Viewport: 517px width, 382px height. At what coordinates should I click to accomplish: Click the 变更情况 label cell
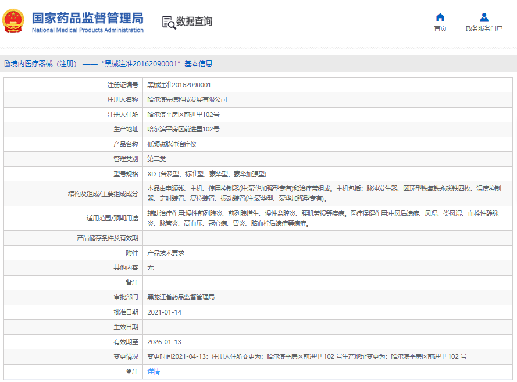tap(73, 356)
